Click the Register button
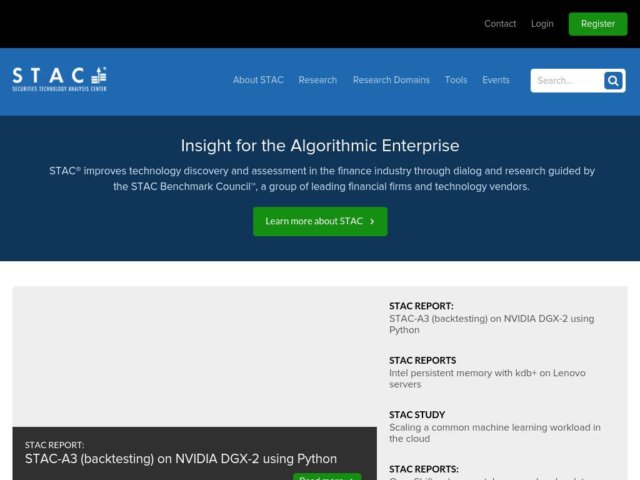Viewport: 640px width, 480px height. tap(598, 24)
